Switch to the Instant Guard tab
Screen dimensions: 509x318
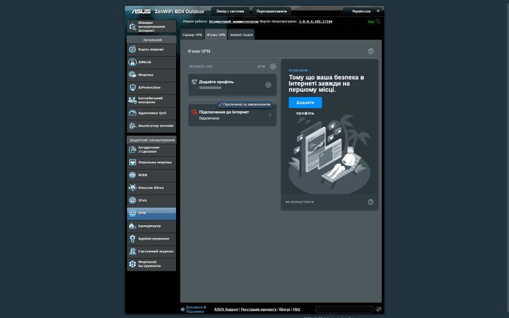241,35
